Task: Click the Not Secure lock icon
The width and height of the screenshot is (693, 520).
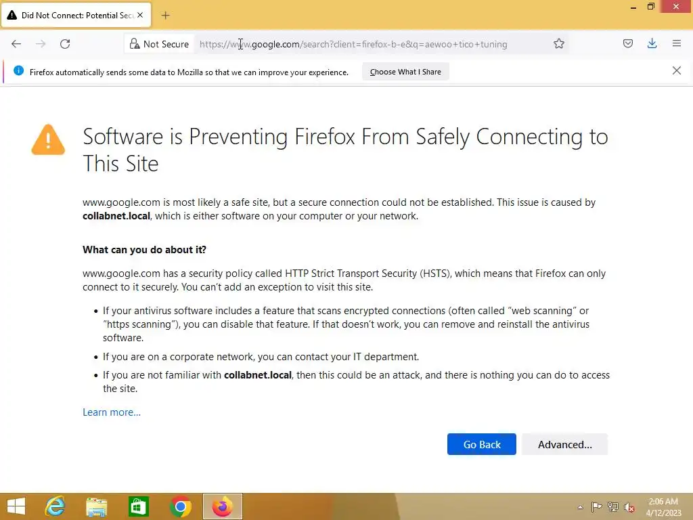Action: tap(135, 44)
